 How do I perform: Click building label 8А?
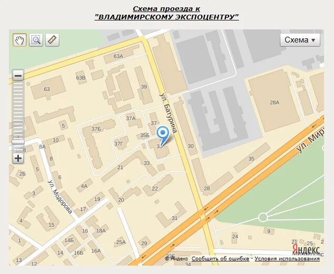43,146
